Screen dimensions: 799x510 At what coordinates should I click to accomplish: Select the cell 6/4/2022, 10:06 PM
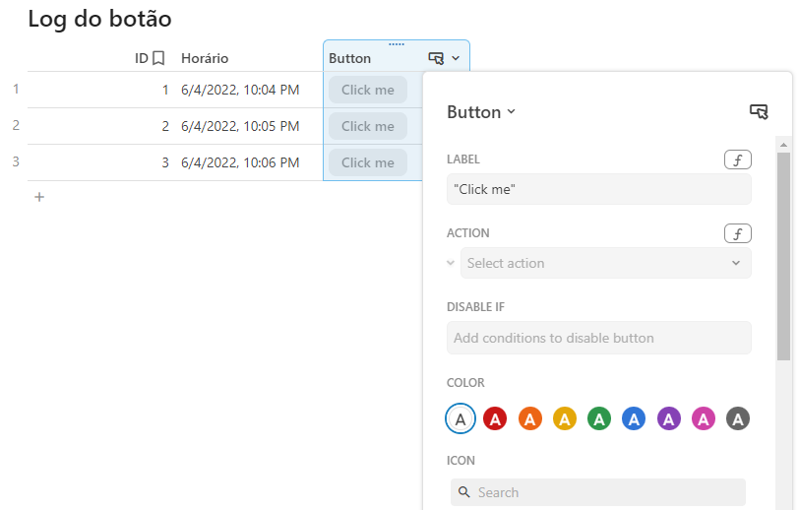tap(240, 162)
